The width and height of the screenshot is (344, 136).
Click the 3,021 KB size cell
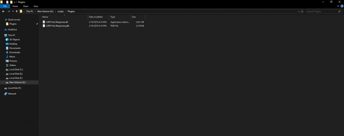(x=140, y=22)
